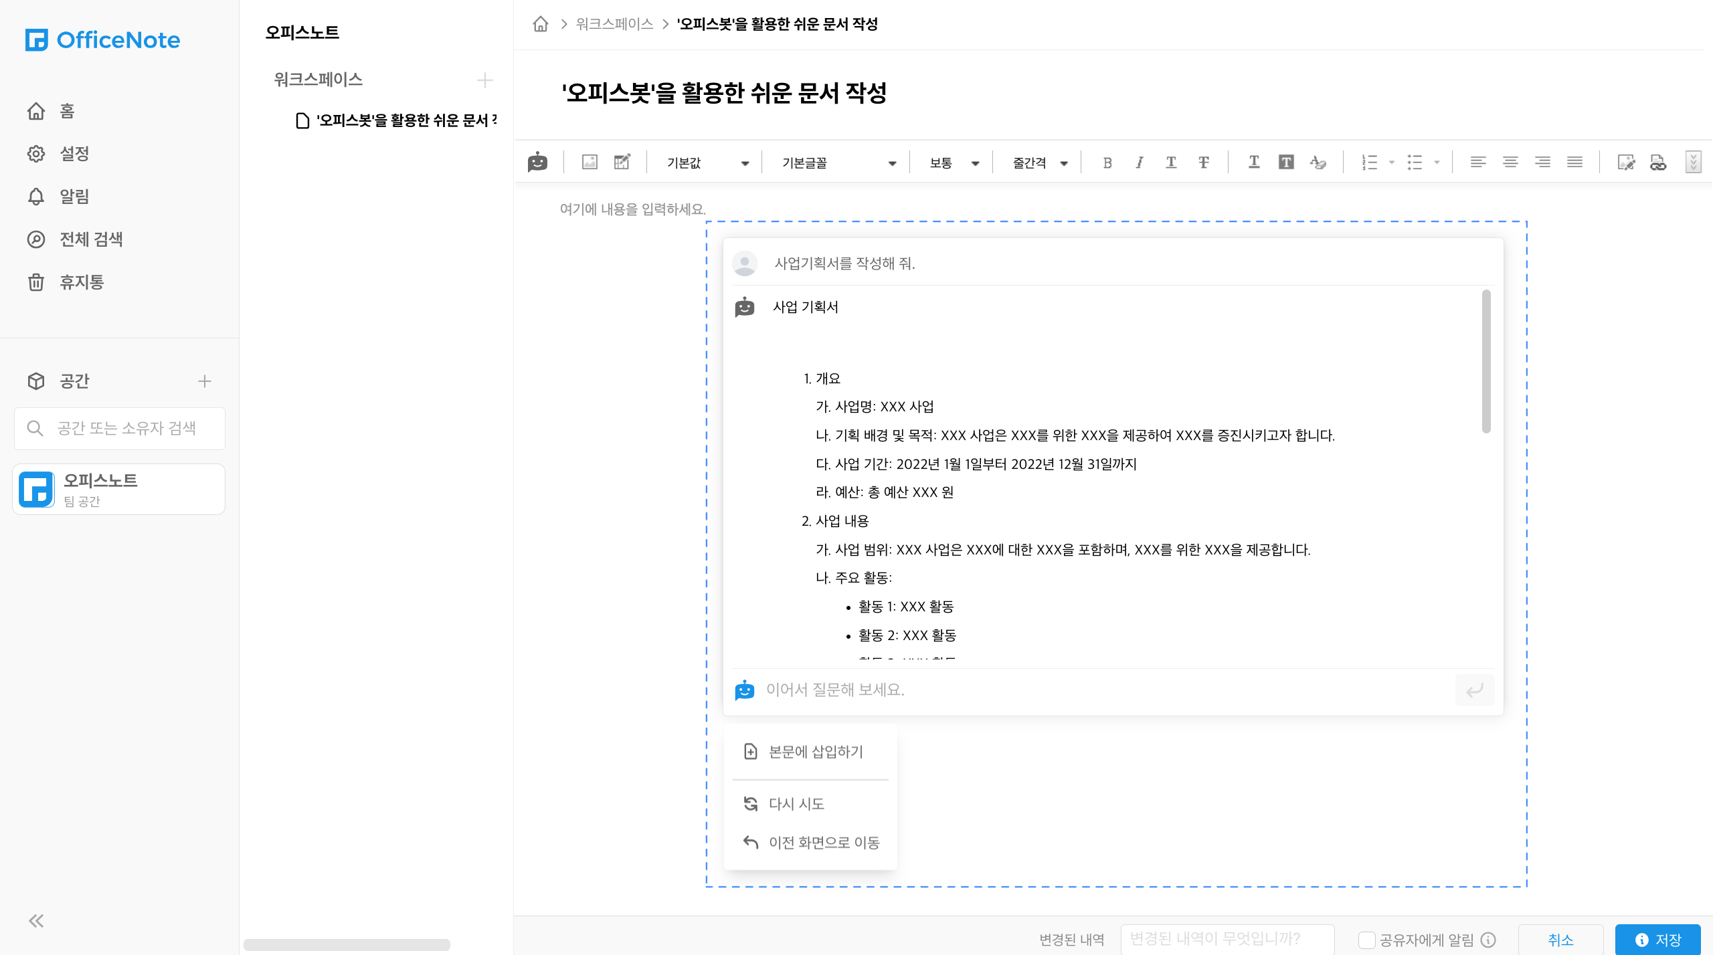Click the 저장 save button

(x=1657, y=940)
